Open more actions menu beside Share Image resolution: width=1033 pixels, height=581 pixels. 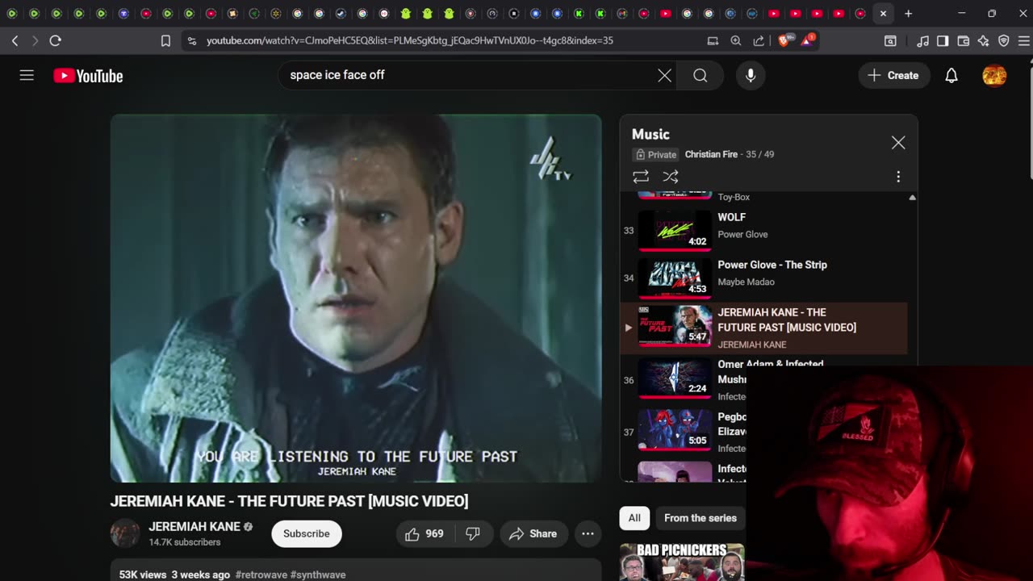pos(588,533)
